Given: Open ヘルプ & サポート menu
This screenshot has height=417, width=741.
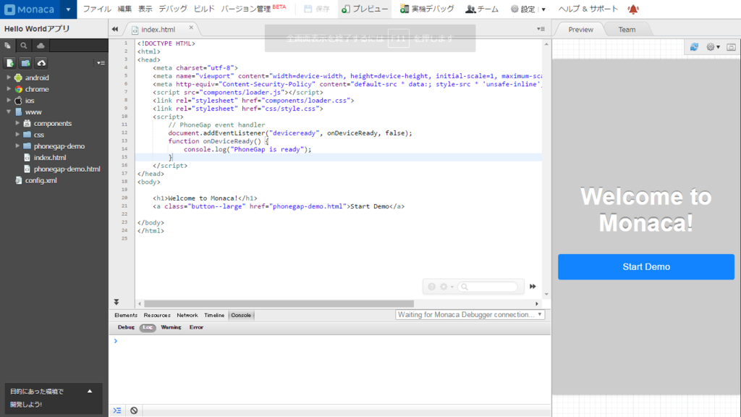Looking at the screenshot, I should click(x=588, y=9).
